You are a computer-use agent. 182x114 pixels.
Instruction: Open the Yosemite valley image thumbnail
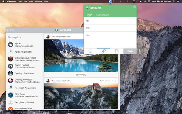81,96
